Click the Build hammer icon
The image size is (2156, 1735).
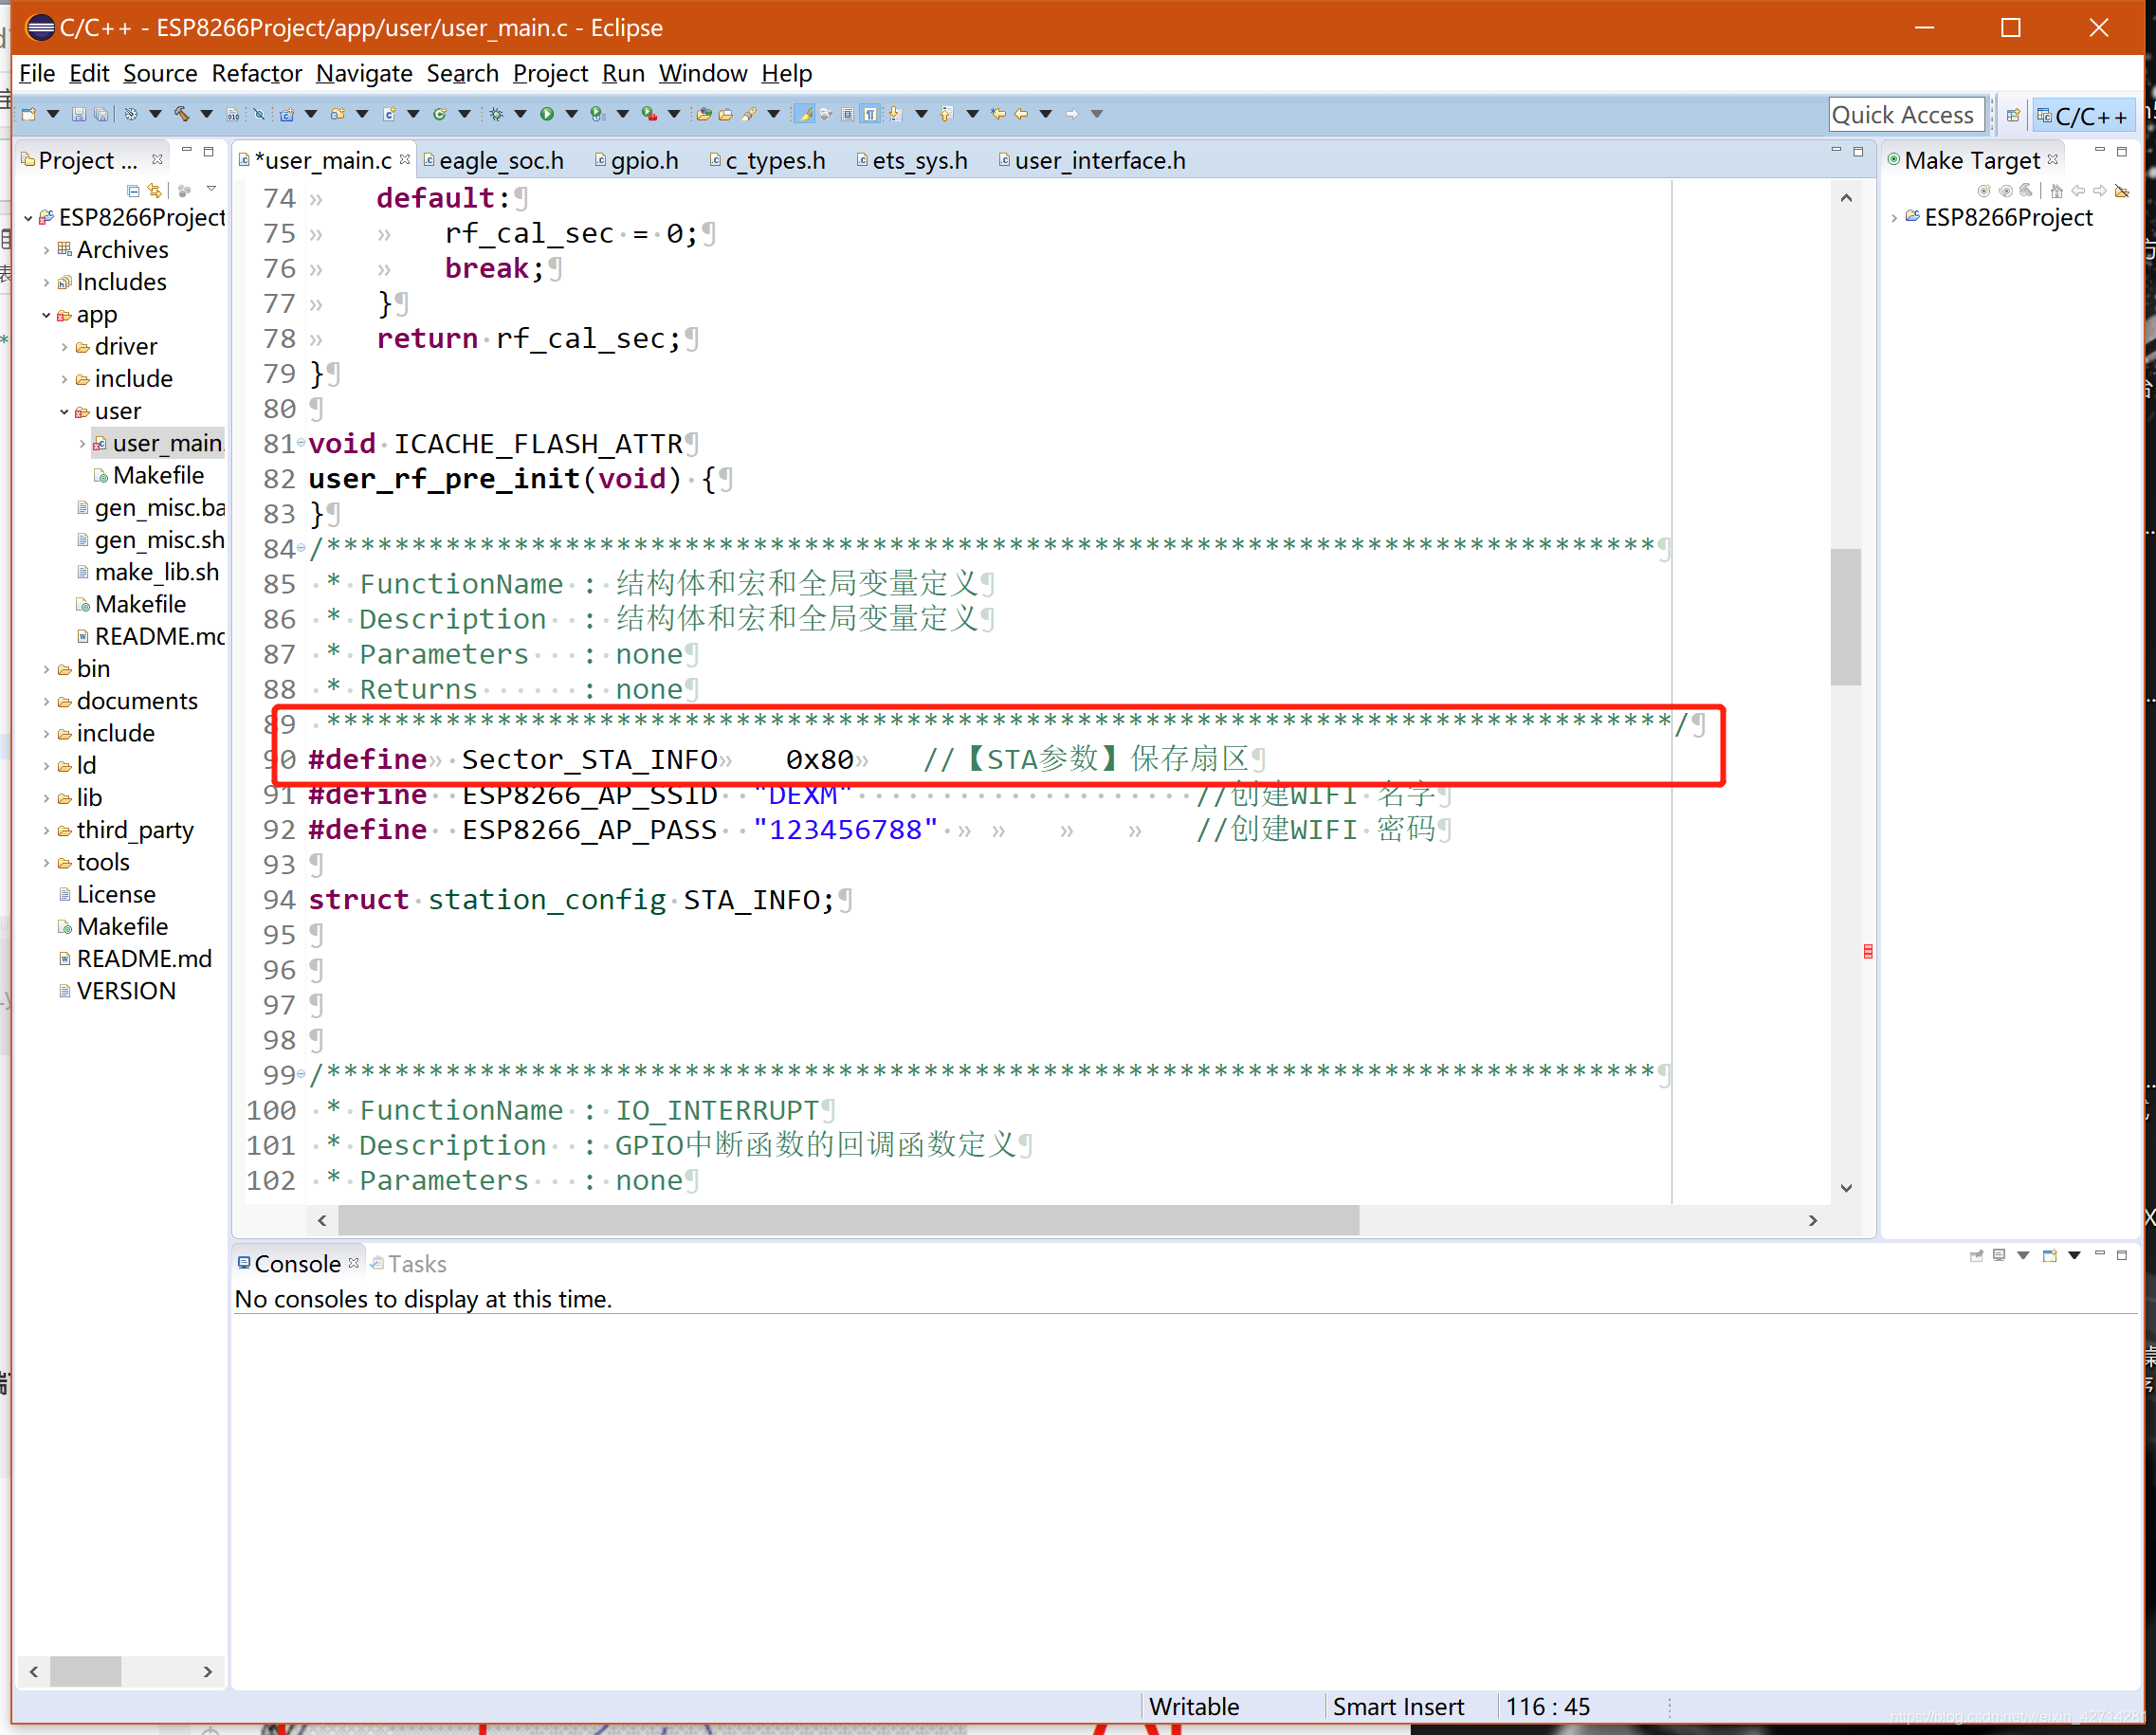point(181,114)
